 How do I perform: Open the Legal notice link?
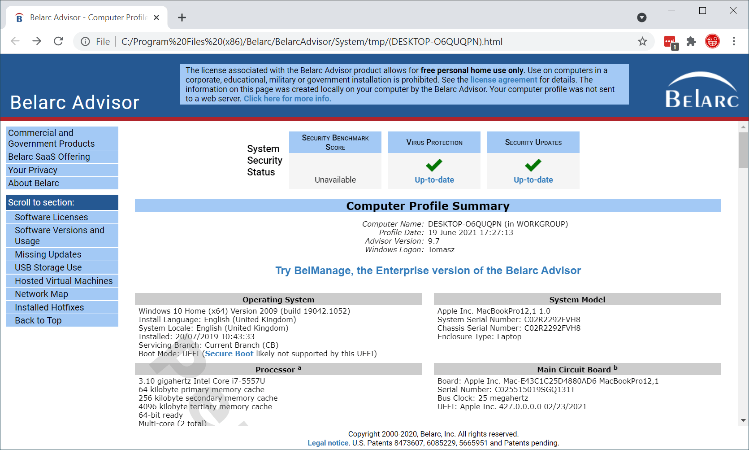pyautogui.click(x=328, y=443)
